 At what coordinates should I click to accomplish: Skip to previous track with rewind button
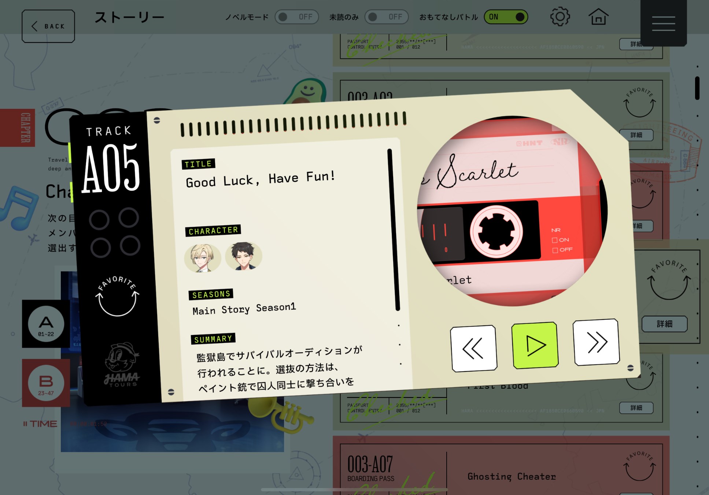[x=473, y=348]
